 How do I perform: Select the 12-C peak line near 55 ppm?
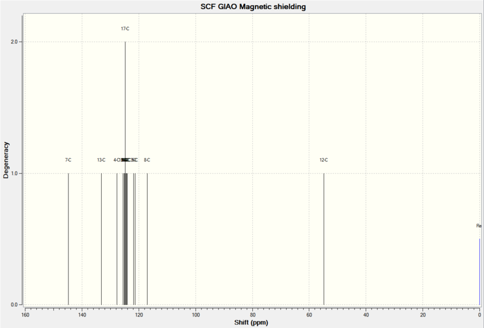coord(324,239)
